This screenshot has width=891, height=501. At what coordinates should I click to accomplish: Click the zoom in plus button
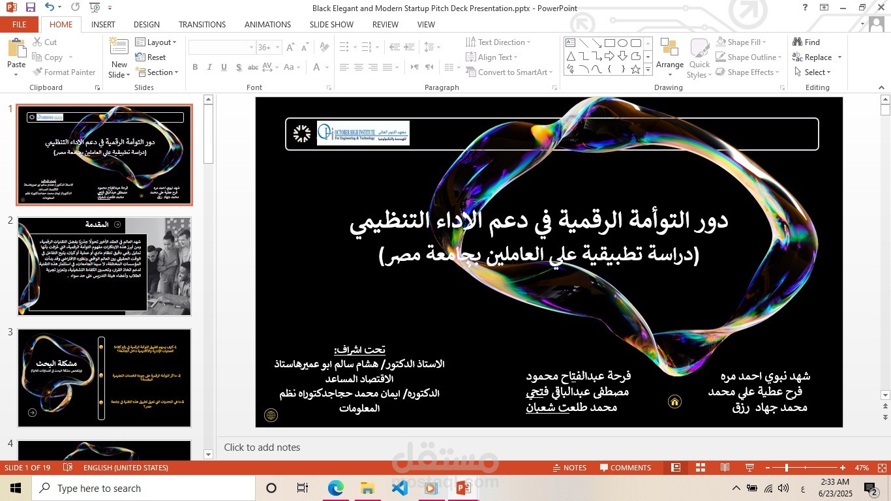pyautogui.click(x=843, y=468)
